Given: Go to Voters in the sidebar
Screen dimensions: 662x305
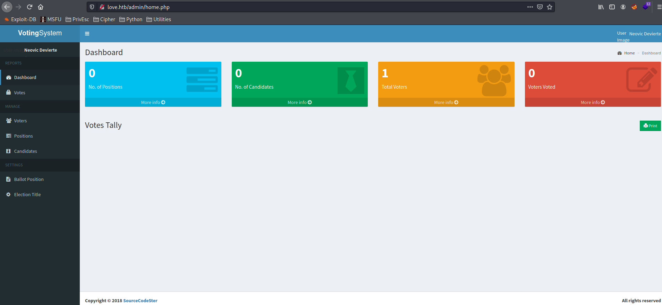Looking at the screenshot, I should coord(20,121).
